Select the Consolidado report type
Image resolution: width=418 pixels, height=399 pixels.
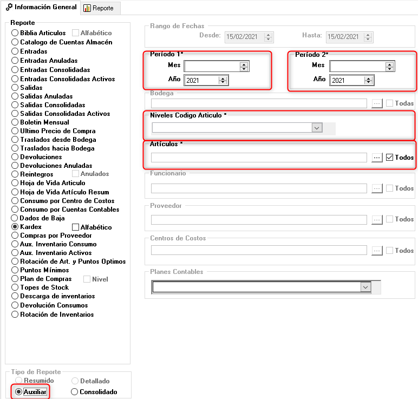point(75,392)
